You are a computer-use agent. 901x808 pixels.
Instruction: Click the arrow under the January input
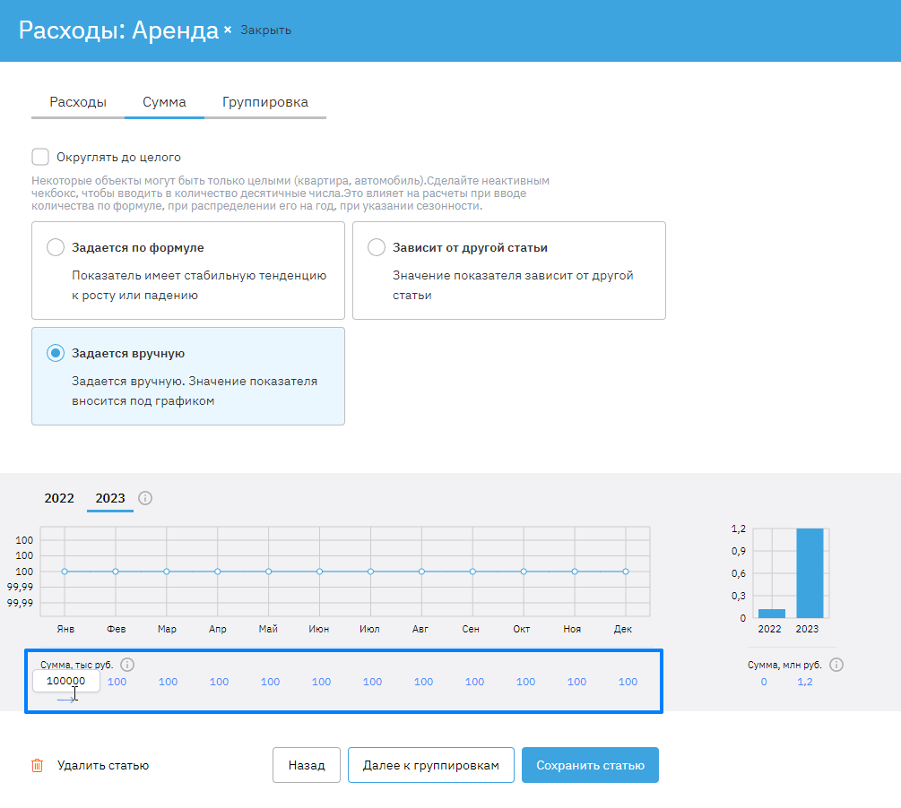coord(67,699)
